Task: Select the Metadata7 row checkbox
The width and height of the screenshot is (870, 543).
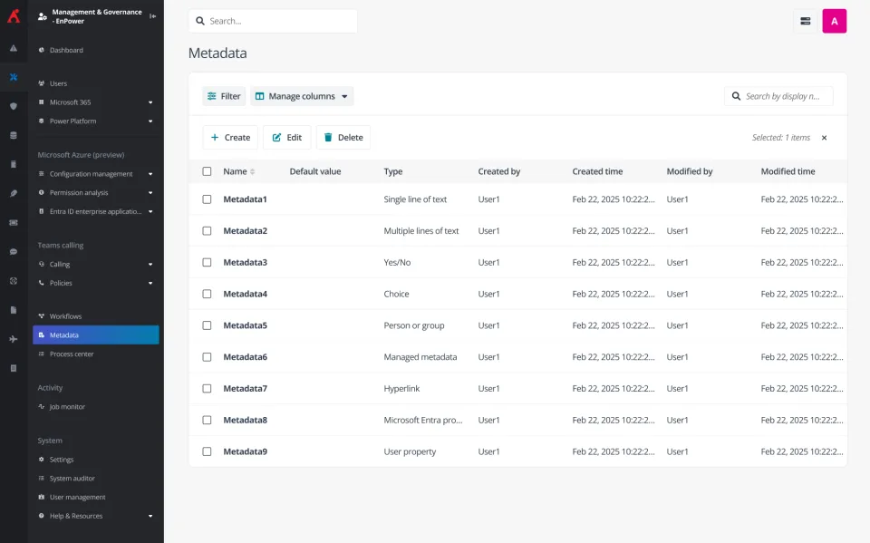Action: [x=207, y=388]
